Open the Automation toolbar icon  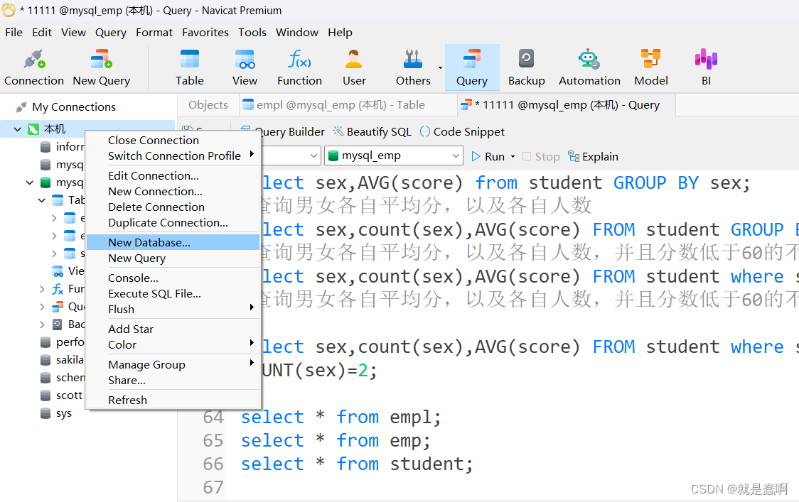589,67
